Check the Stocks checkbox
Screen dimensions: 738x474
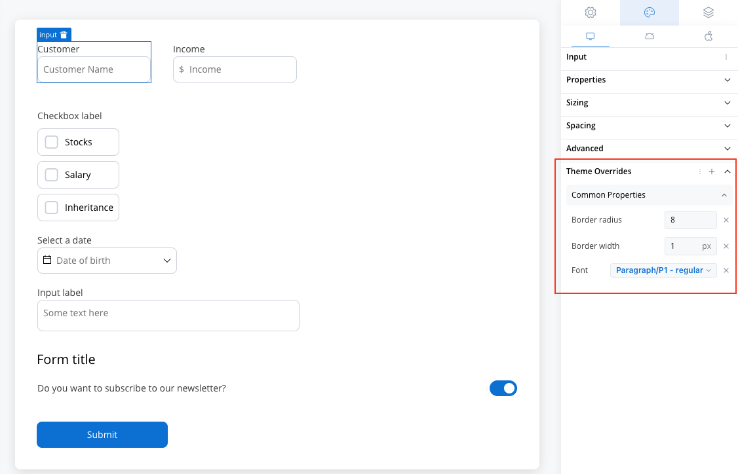coord(51,142)
